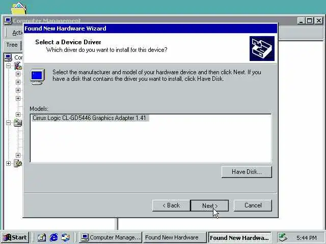Click the Services and Applications node icon
Screen dimensions: 326x244
click(x=18, y=163)
